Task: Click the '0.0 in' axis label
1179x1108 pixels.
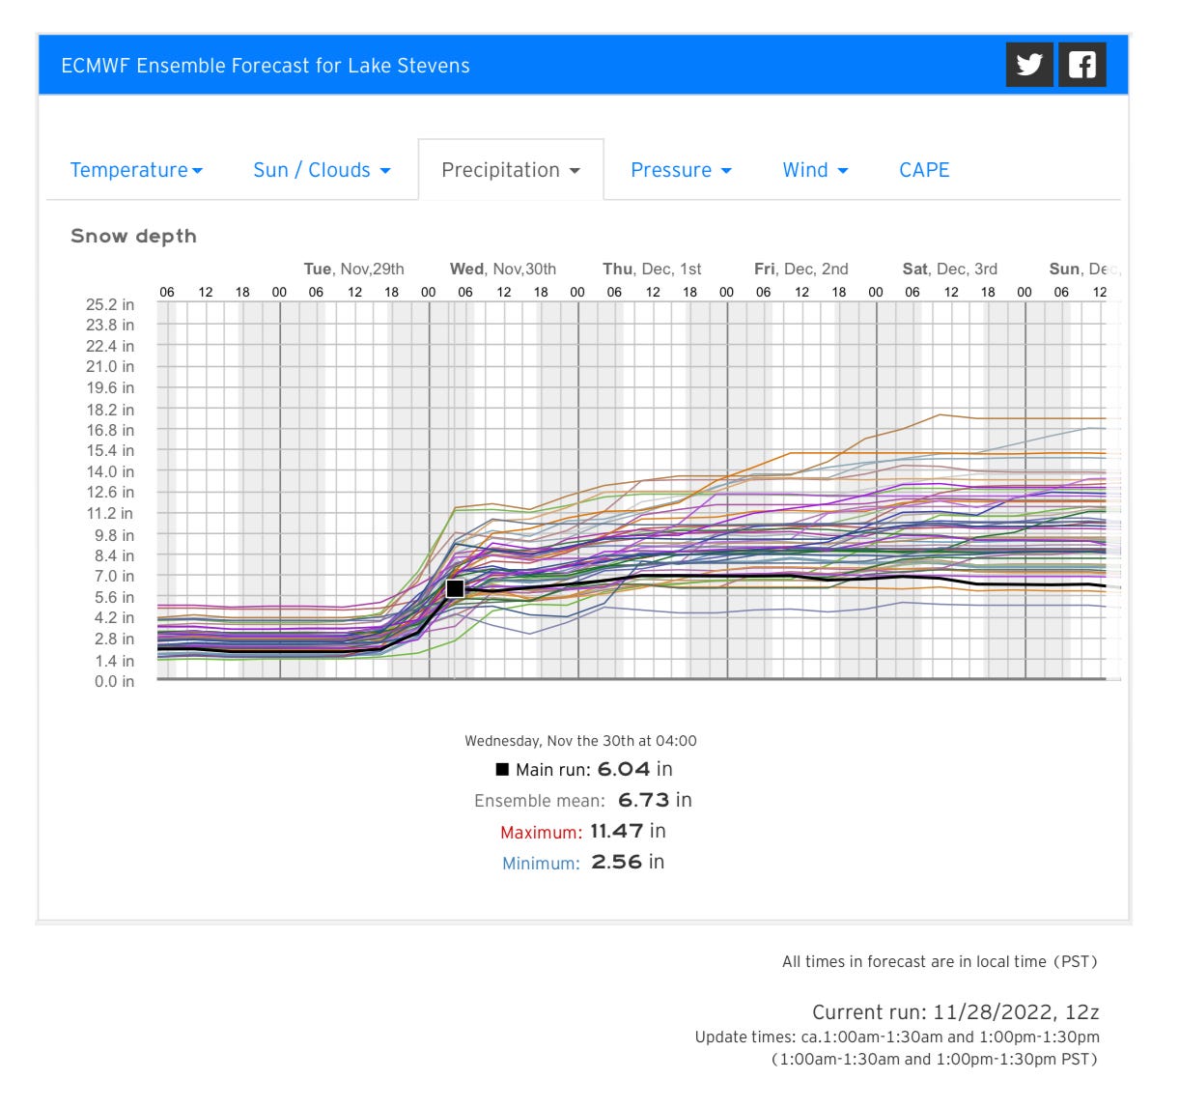Action: (114, 681)
